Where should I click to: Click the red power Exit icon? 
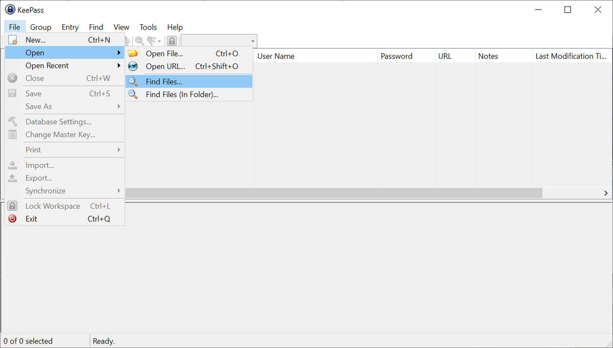coord(13,219)
